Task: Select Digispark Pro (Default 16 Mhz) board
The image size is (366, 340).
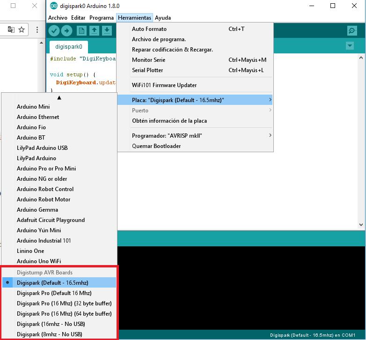Action: [x=54, y=293]
